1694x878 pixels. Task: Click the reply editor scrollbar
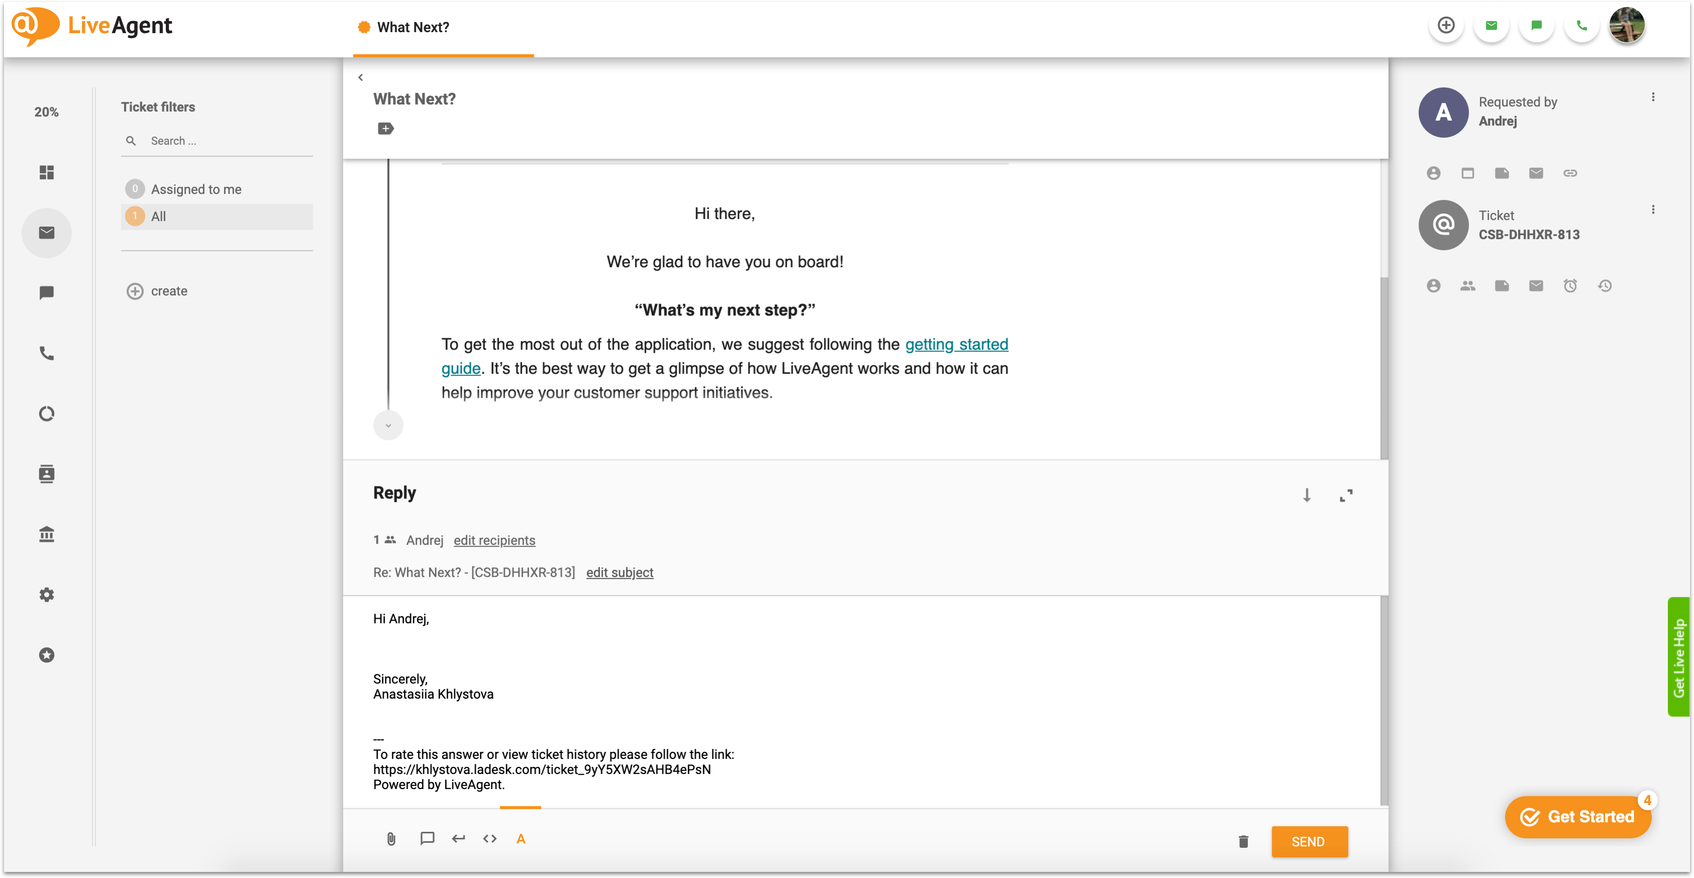pyautogui.click(x=1384, y=701)
